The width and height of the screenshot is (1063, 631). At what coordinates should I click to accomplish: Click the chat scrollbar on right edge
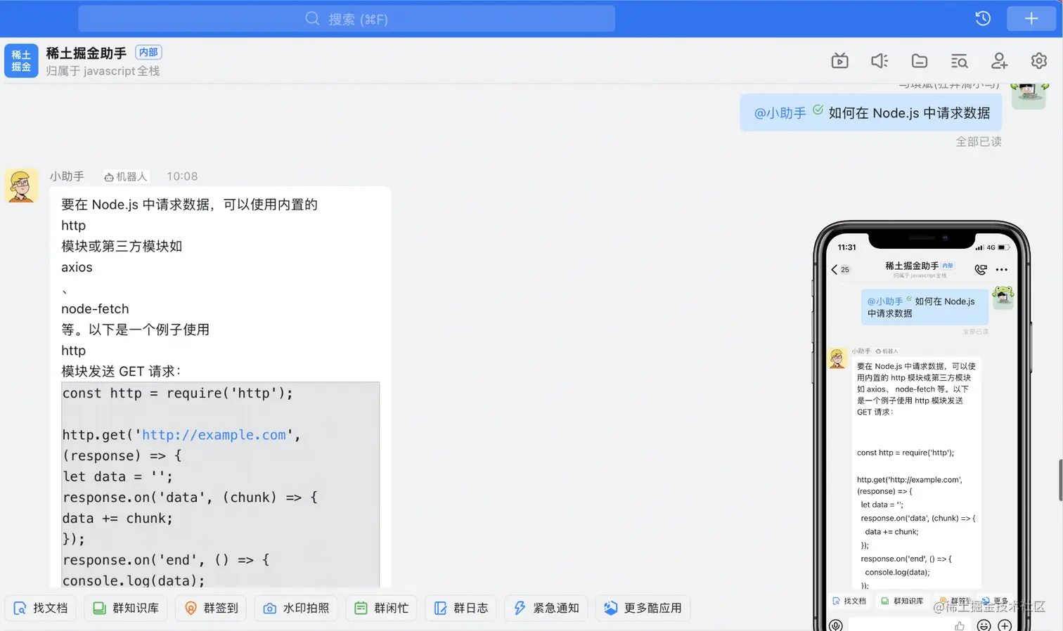point(1060,481)
